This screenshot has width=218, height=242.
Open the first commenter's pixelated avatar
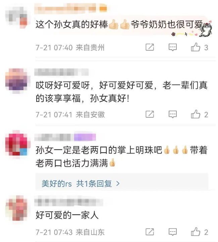pos(16,17)
